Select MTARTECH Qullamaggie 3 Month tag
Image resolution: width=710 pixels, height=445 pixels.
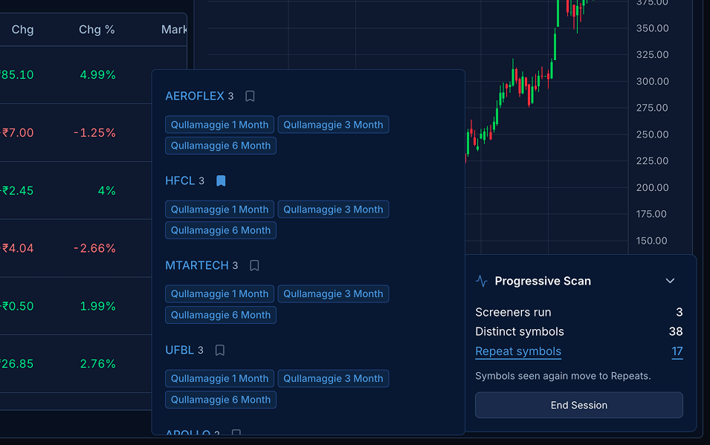[x=333, y=293]
